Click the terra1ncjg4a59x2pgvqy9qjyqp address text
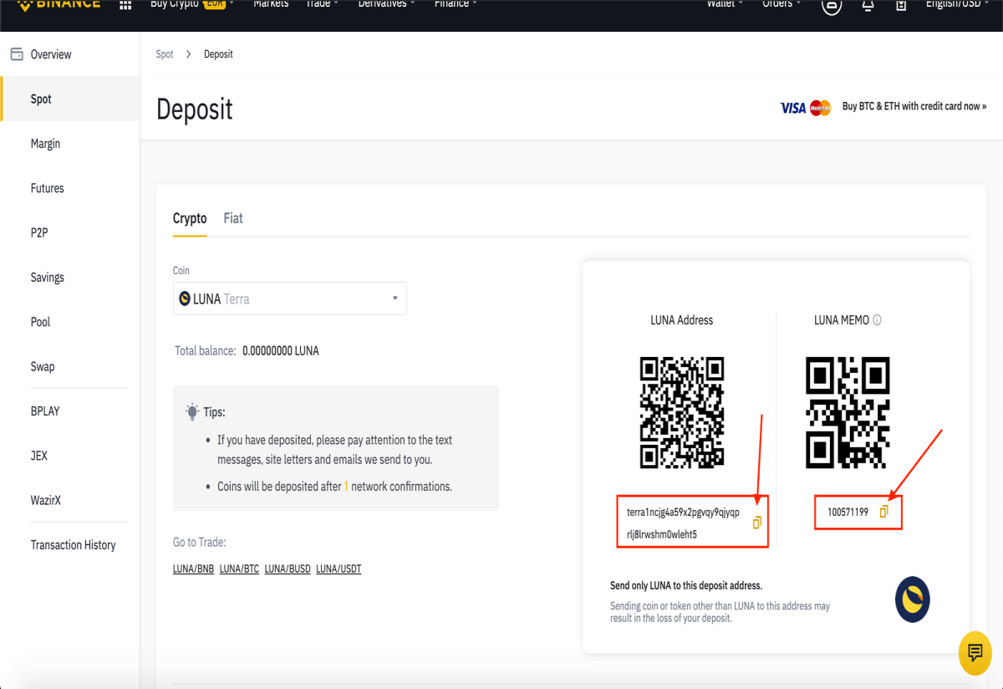 tap(683, 512)
